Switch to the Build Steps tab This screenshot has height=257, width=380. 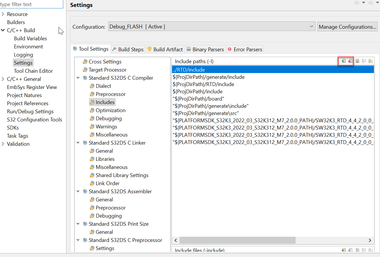128,49
